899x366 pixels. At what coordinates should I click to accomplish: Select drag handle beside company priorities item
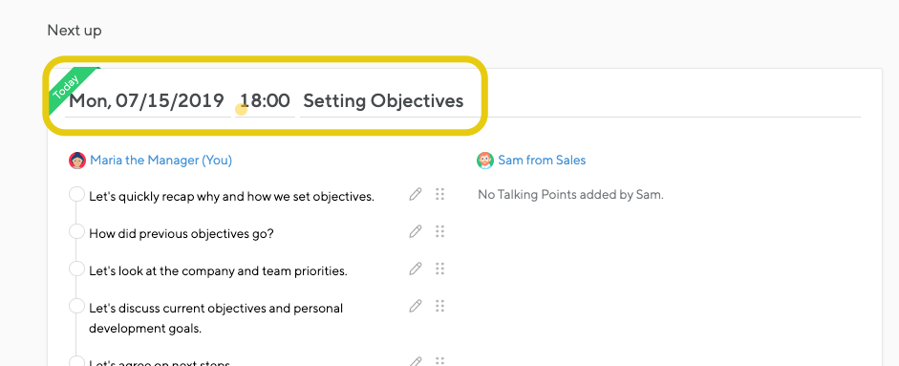coord(439,269)
